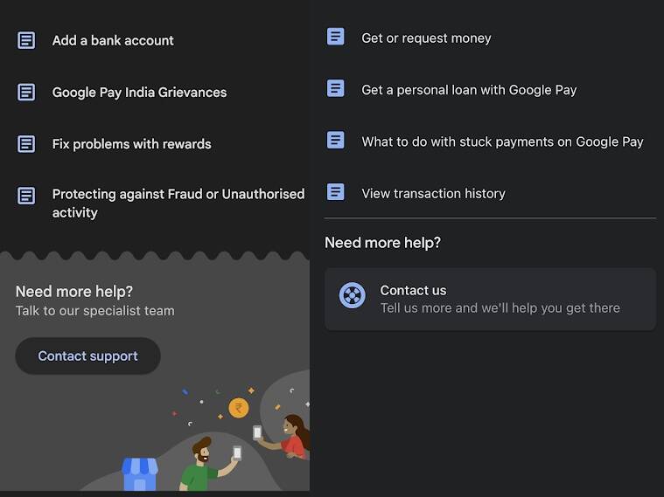Click the lifebuoy icon in Contact us card
664x497 pixels.
(352, 296)
